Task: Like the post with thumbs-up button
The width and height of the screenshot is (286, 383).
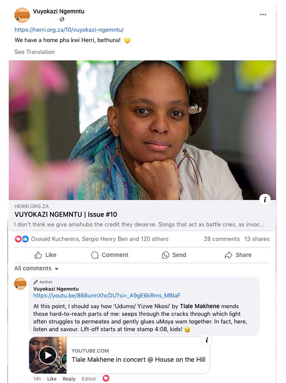Action: (x=45, y=255)
